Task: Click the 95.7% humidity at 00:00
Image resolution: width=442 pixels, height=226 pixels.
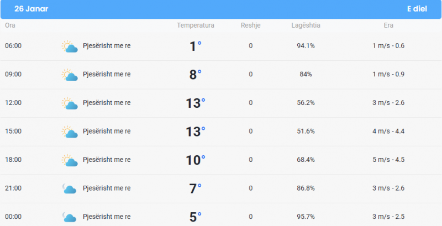Action: pyautogui.click(x=306, y=217)
